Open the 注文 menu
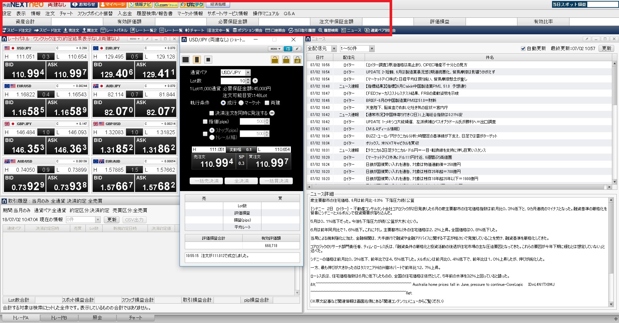619x323 pixels. pyautogui.click(x=50, y=14)
